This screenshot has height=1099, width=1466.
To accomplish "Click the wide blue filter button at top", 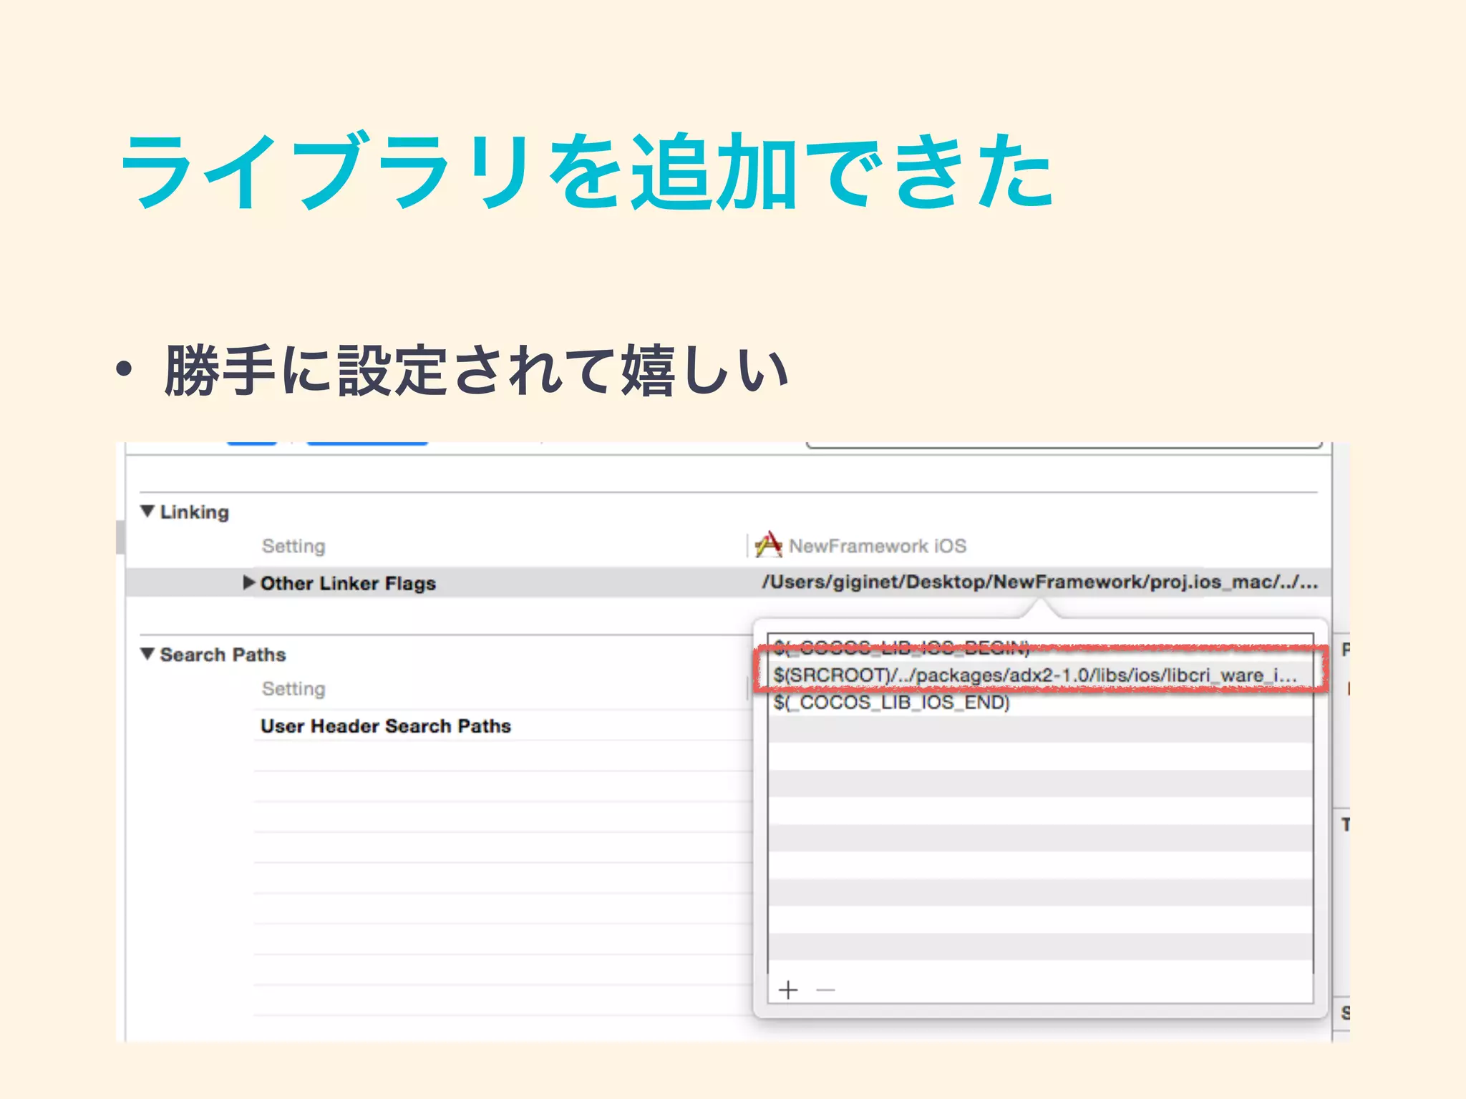I will coord(366,443).
